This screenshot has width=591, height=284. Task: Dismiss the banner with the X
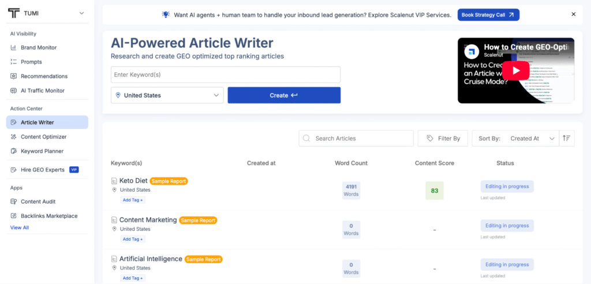573,14
